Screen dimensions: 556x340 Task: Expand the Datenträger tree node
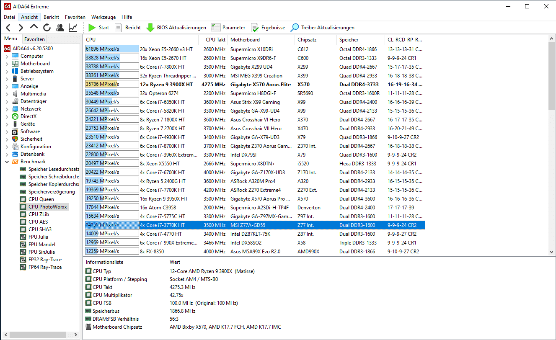7,101
